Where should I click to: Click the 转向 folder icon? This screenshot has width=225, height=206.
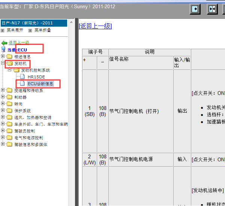pyautogui.click(x=9, y=104)
